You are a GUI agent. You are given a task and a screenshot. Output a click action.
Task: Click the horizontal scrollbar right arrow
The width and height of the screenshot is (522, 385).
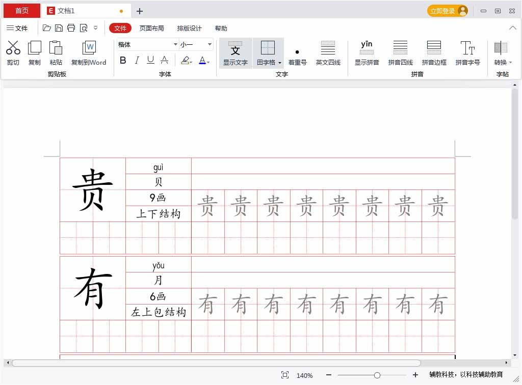pyautogui.click(x=506, y=363)
